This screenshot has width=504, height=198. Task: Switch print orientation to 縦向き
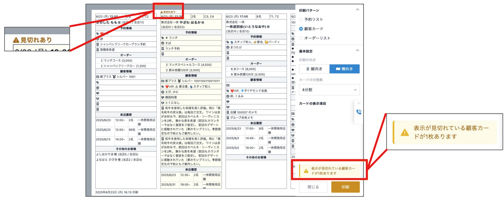(314, 69)
